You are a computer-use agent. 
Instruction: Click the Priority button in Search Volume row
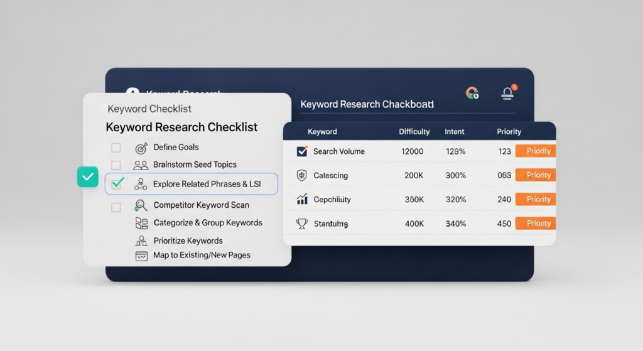(536, 151)
